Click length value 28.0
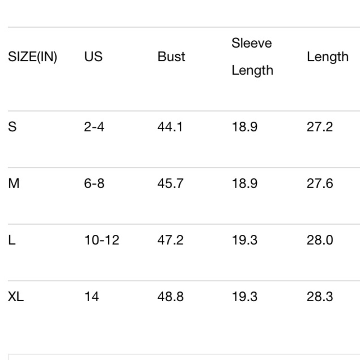Image resolution: width=360 pixels, height=360 pixels. (320, 240)
